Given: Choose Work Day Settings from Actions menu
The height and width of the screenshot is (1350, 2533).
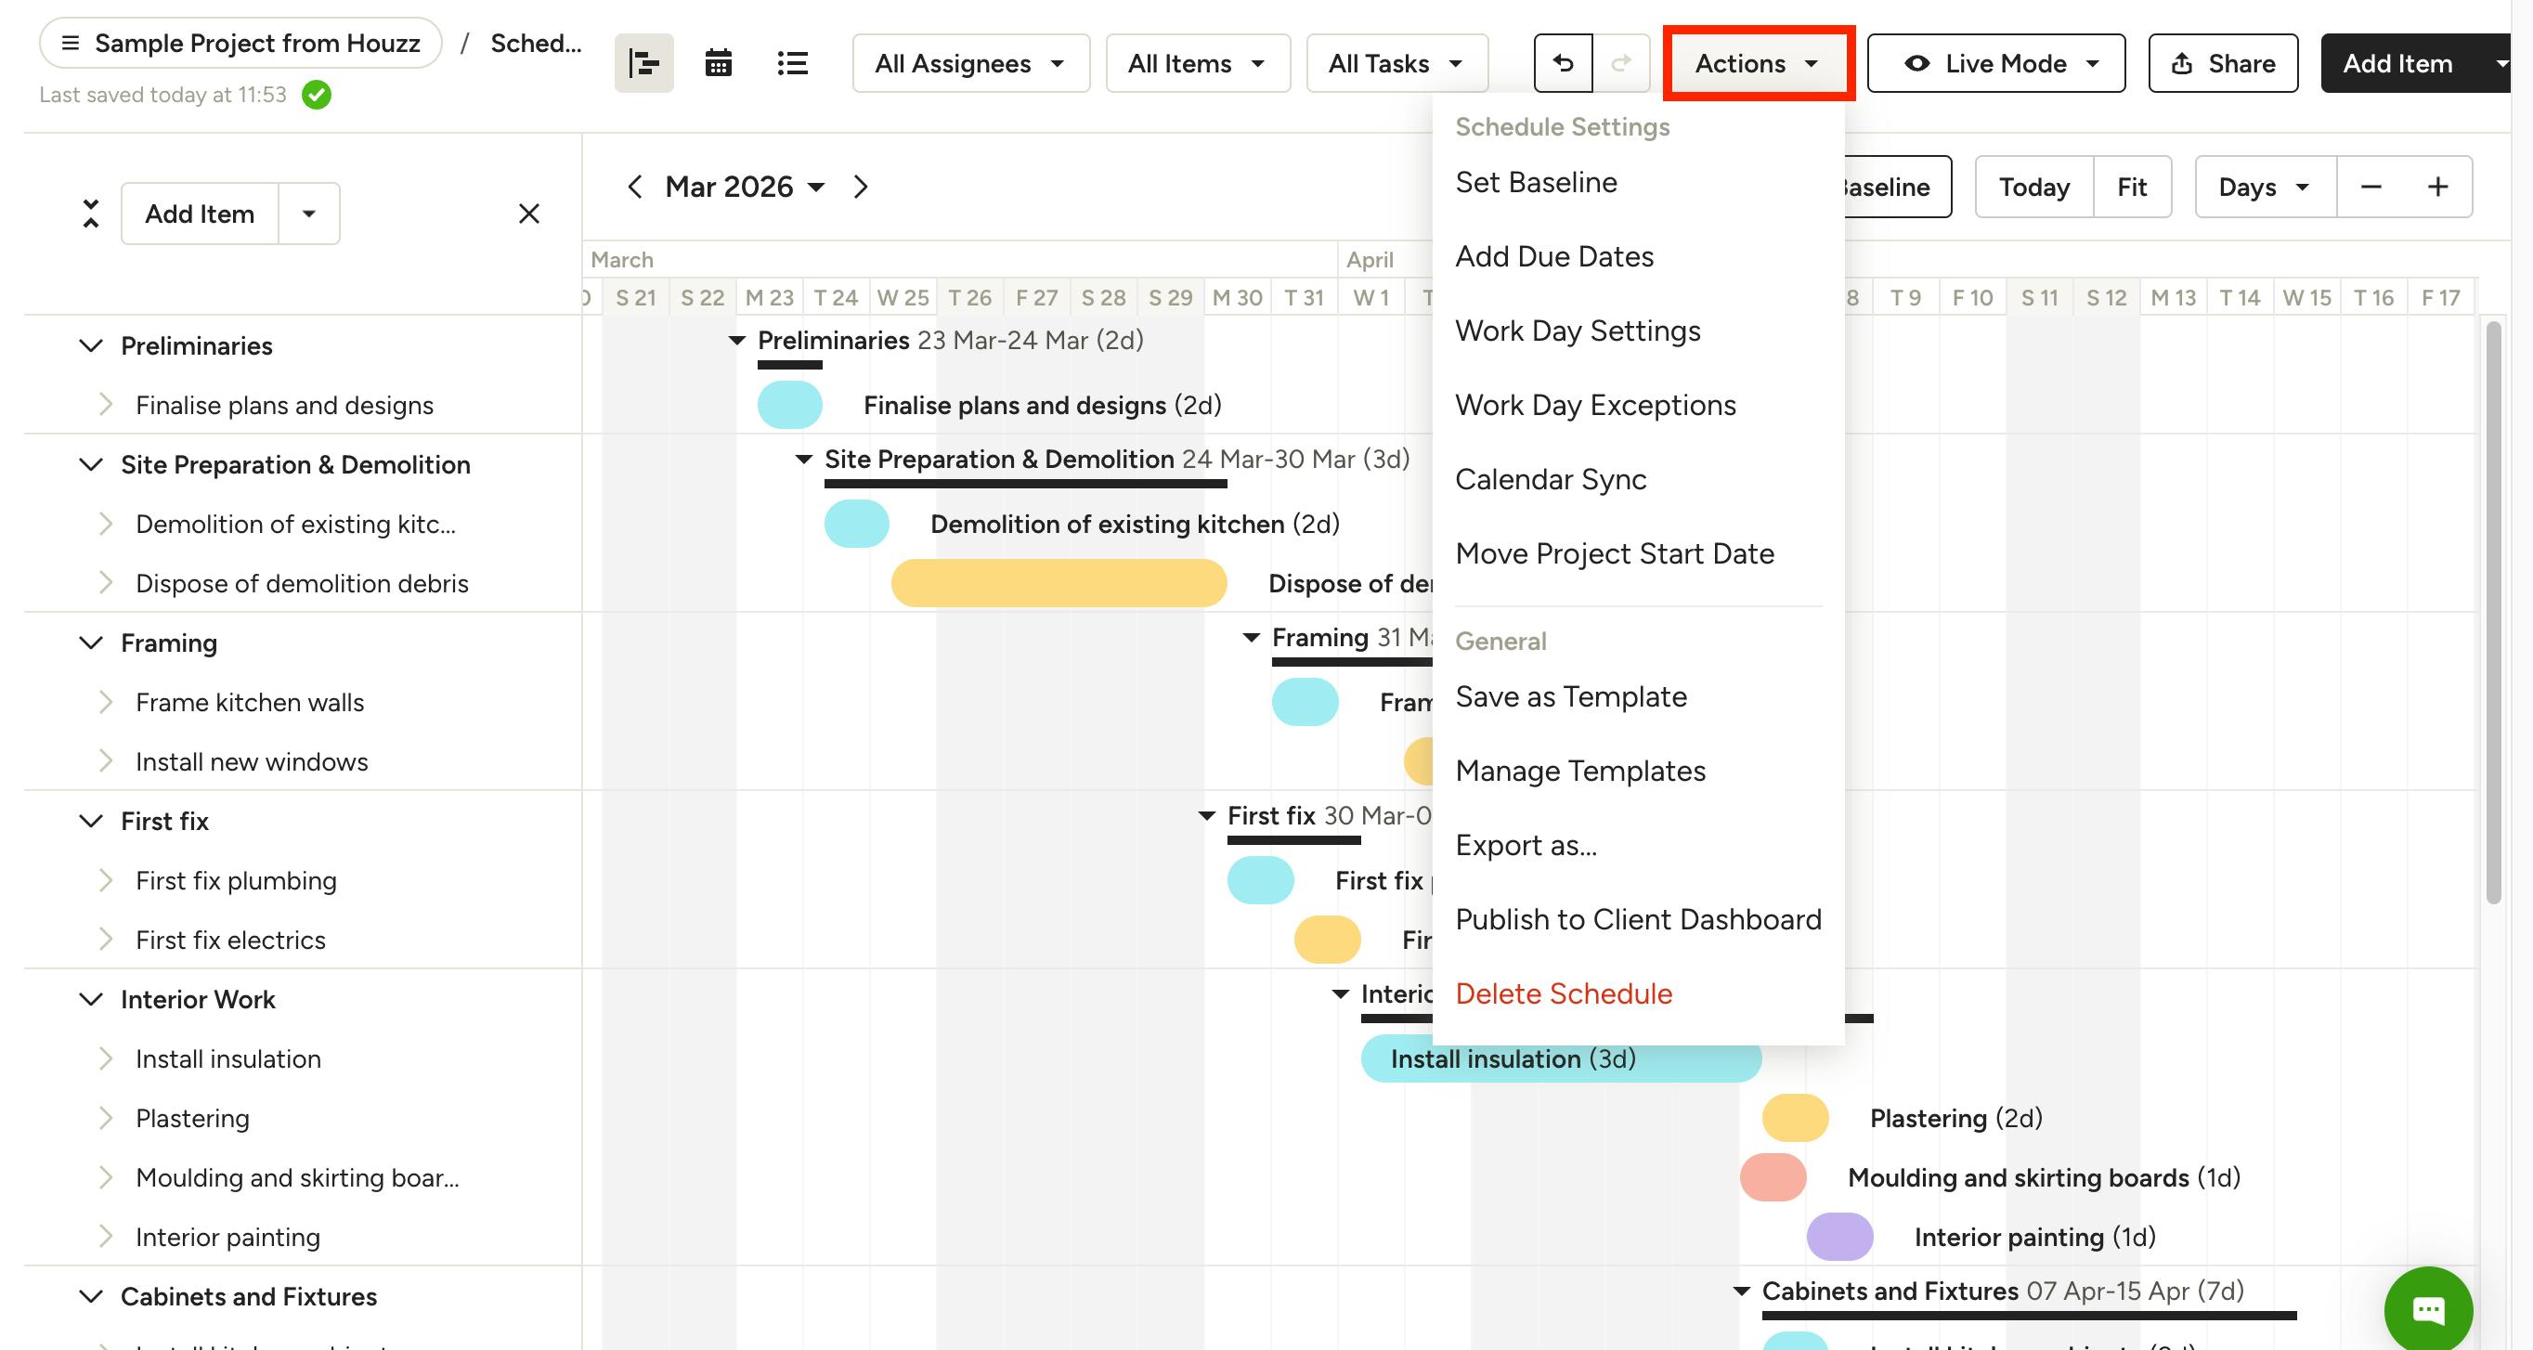Looking at the screenshot, I should click(x=1578, y=331).
